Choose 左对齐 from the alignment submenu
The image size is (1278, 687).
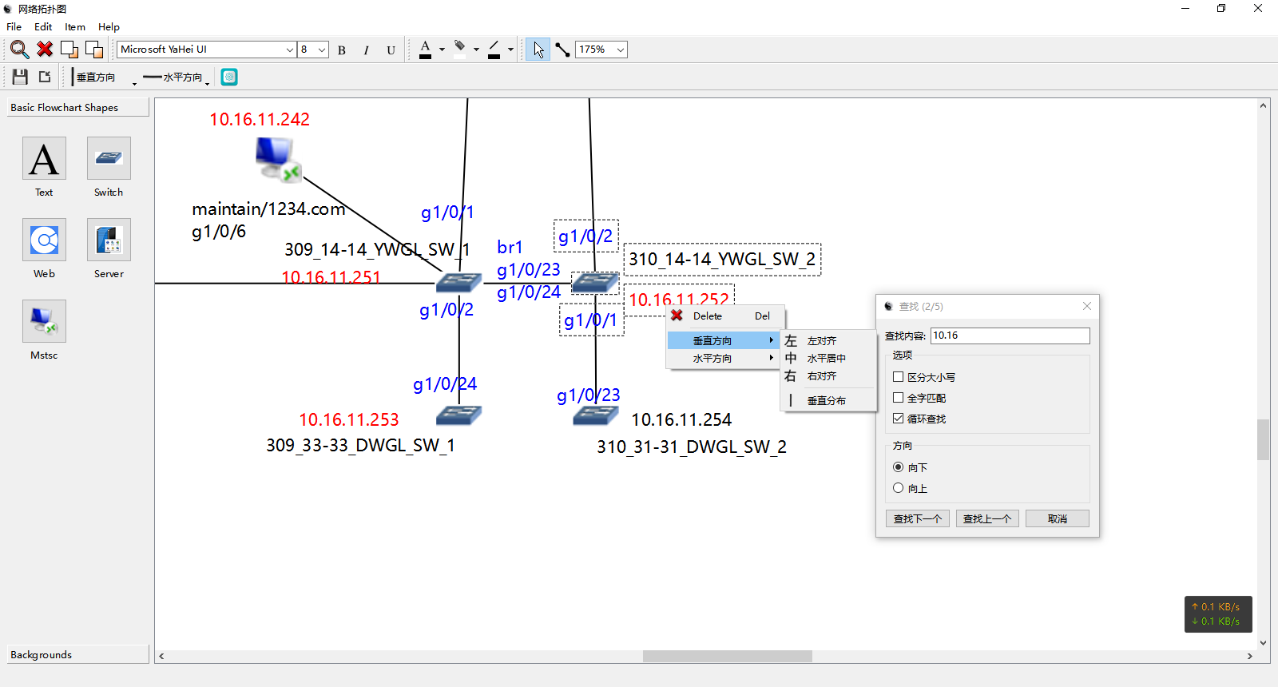[821, 341]
